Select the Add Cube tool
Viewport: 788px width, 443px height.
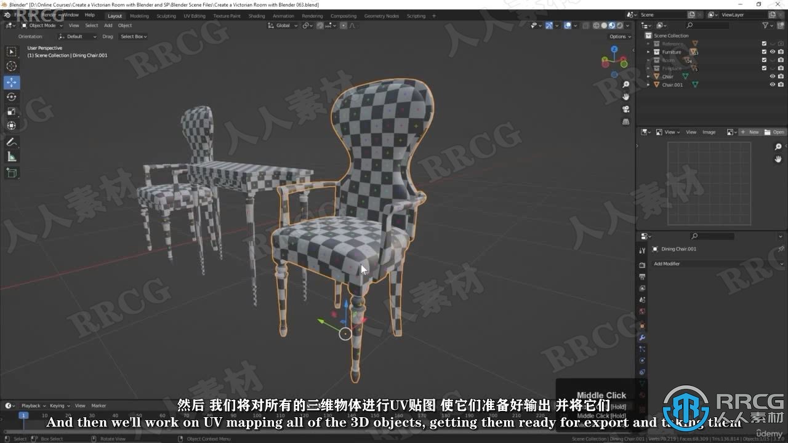[12, 174]
